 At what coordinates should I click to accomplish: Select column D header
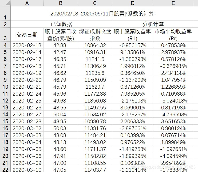click(132, 3)
